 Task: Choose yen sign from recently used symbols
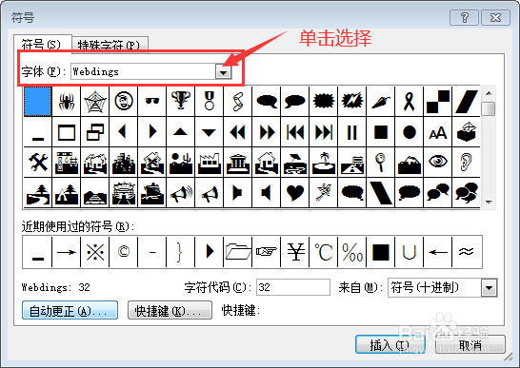(295, 252)
